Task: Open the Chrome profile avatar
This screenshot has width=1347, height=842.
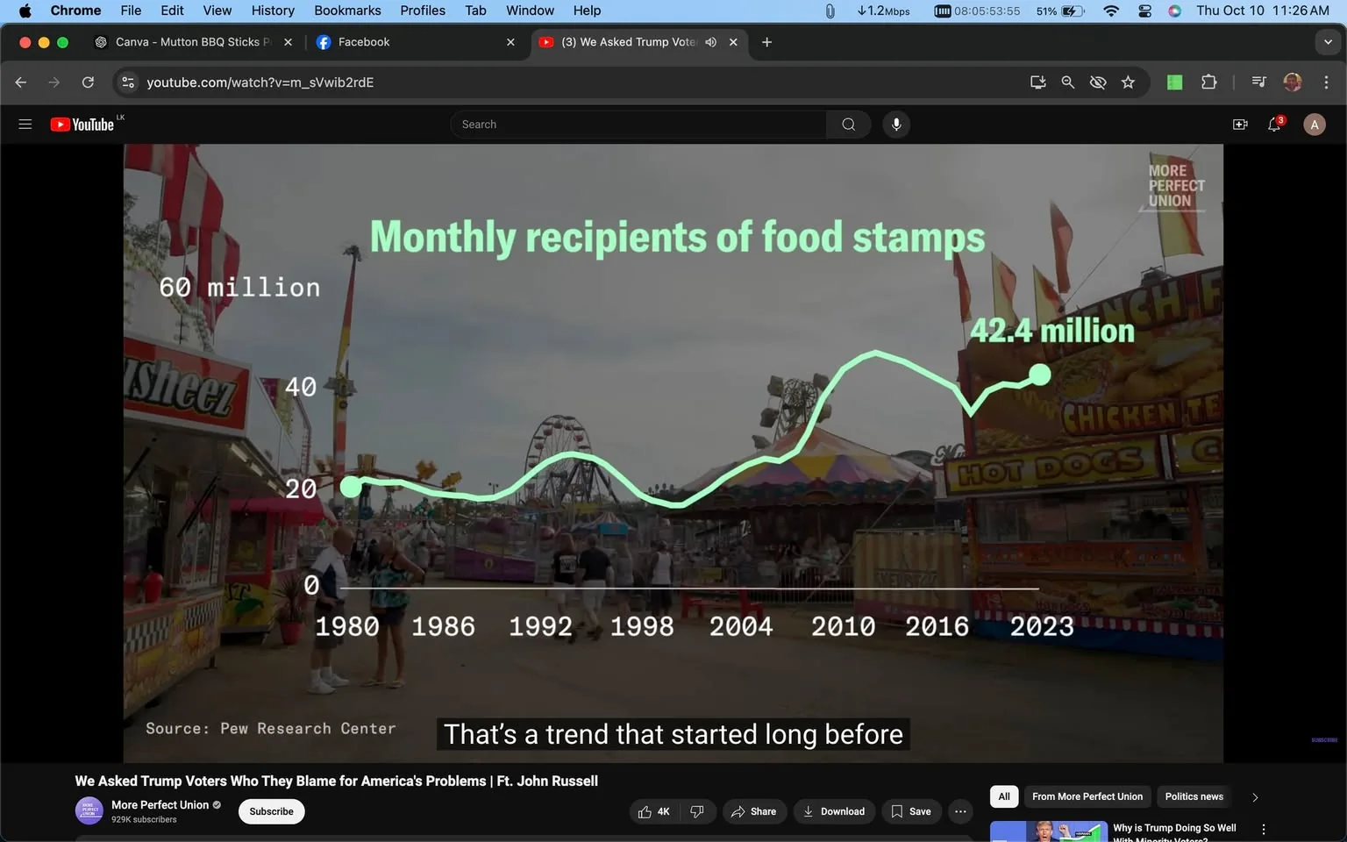Action: point(1293,82)
